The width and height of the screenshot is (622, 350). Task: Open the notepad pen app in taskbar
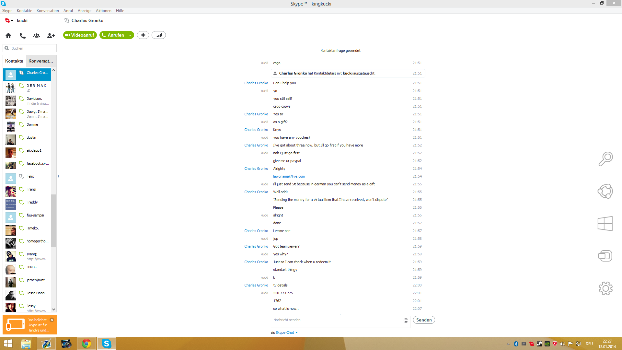[x=46, y=344]
